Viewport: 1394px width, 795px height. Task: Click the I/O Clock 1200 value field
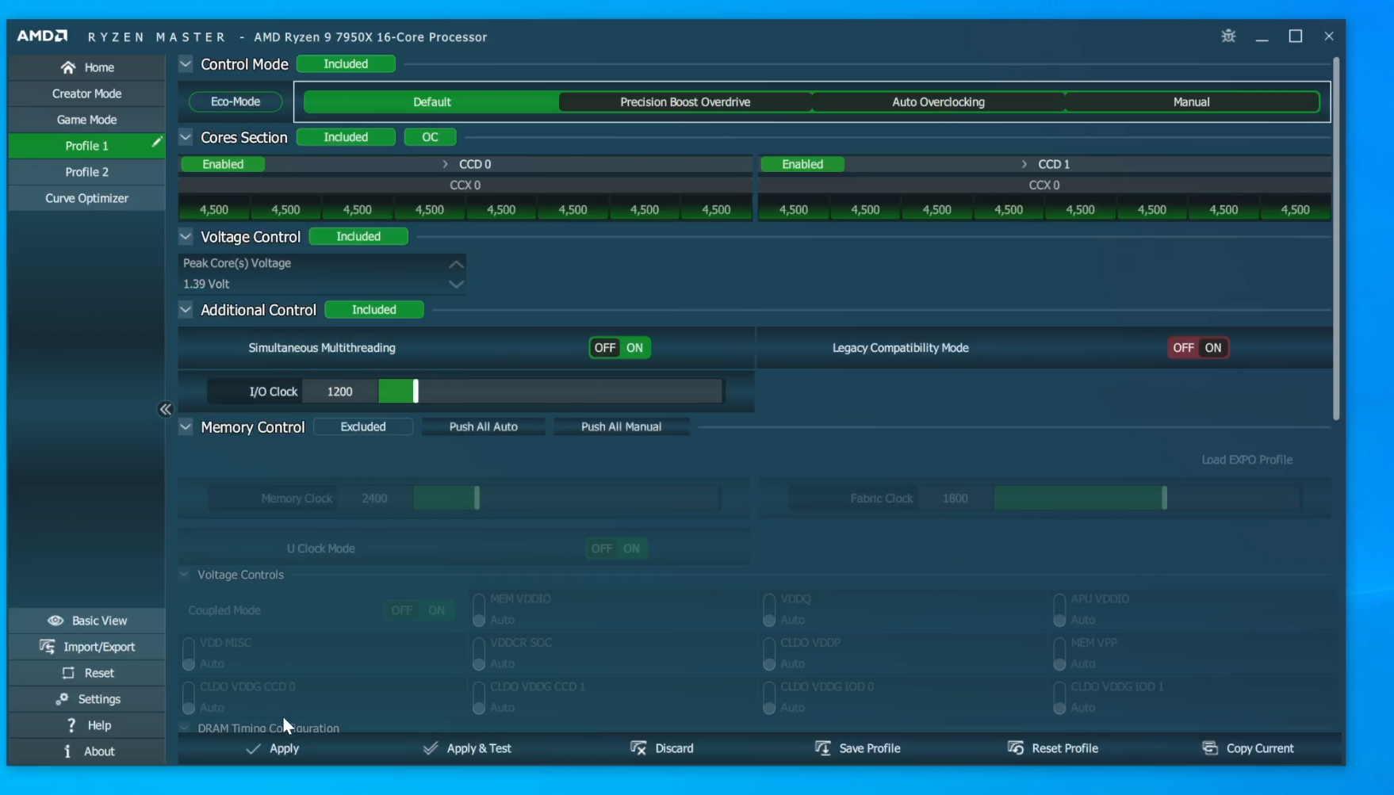pos(340,392)
